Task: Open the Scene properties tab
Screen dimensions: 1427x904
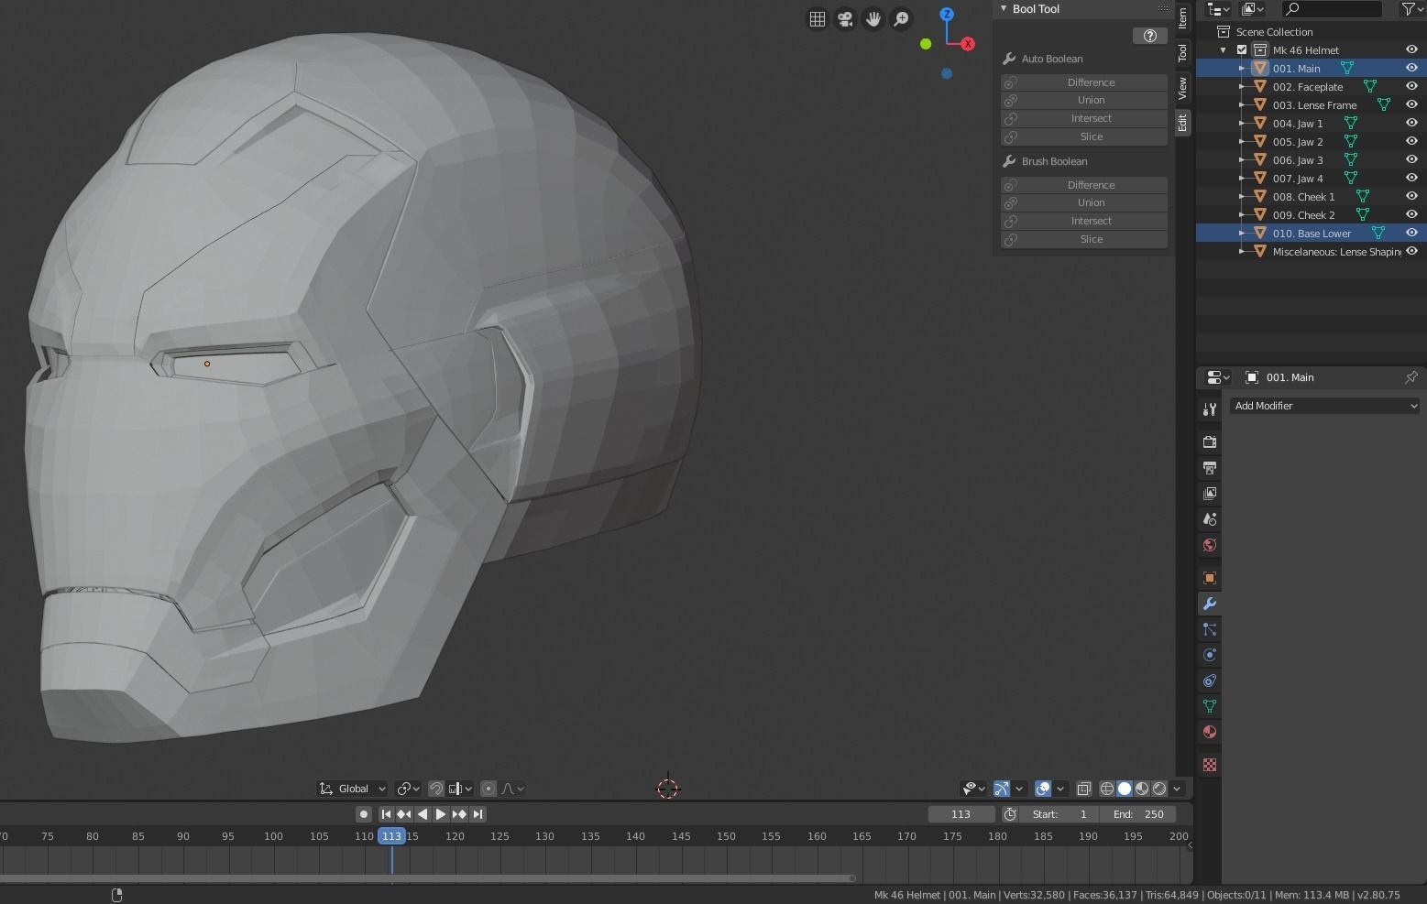Action: pos(1210,519)
